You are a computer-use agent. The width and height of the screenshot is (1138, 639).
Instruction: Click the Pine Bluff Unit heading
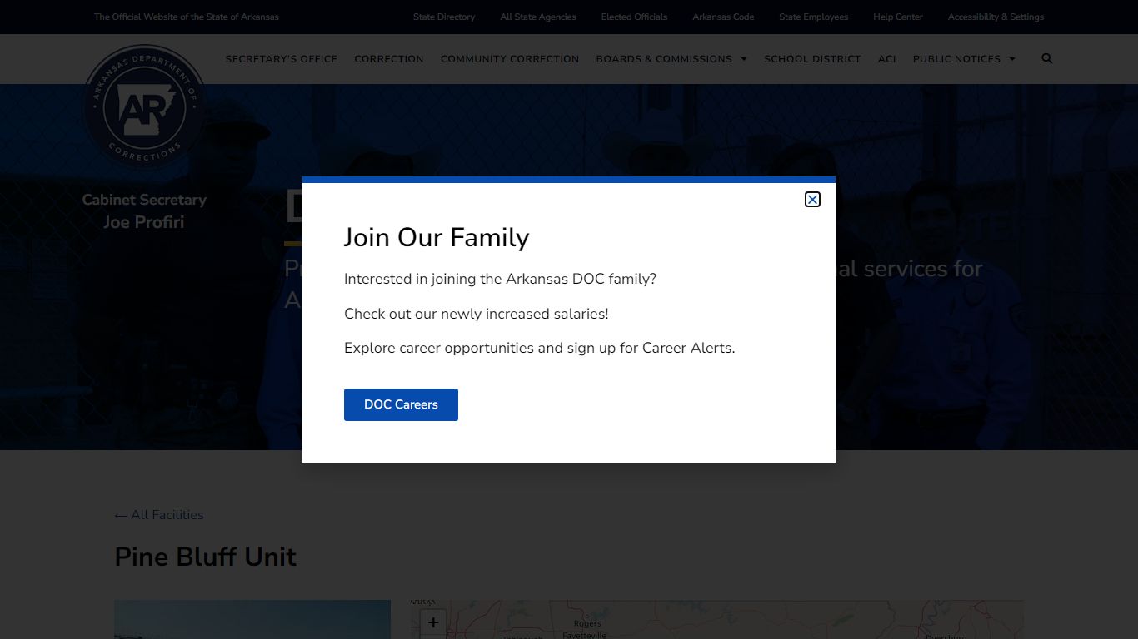click(205, 557)
